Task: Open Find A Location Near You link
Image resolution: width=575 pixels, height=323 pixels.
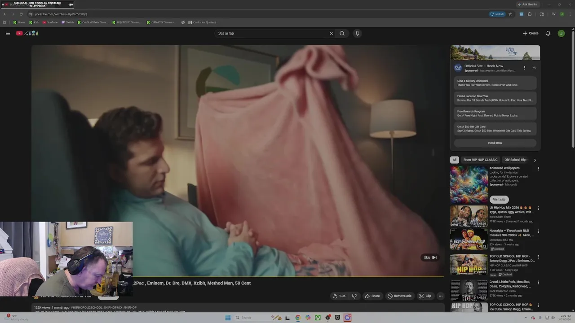Action: tap(495, 98)
